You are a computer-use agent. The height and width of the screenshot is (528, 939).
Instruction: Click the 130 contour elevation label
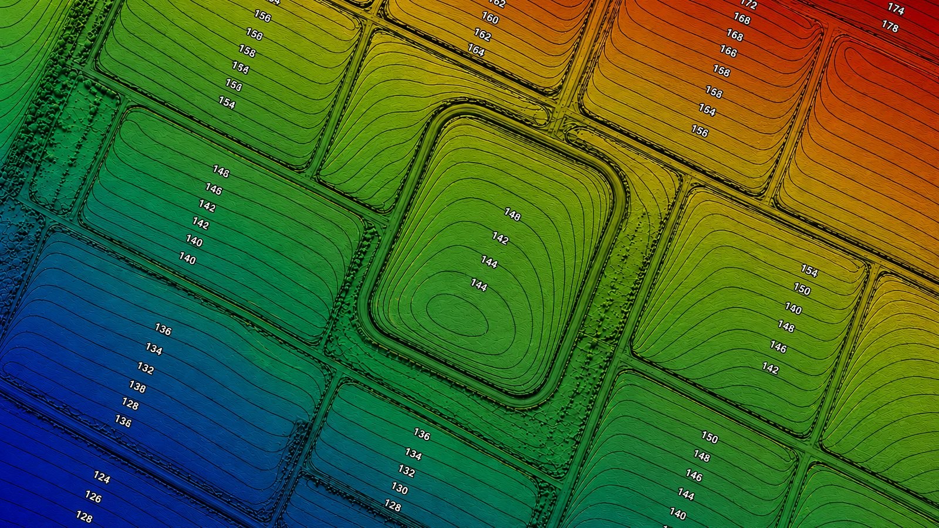(x=400, y=488)
